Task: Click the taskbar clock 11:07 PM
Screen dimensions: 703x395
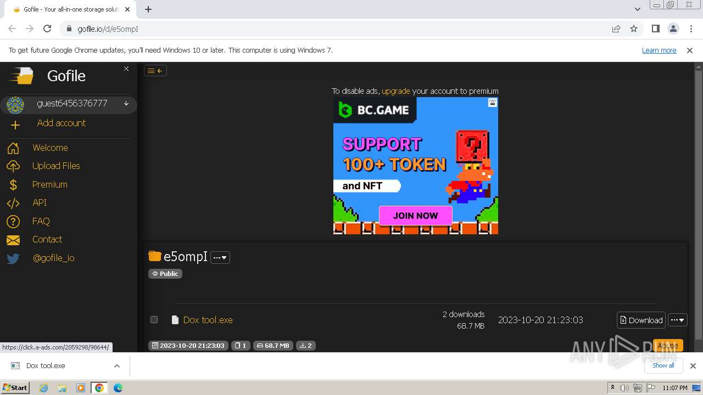Action: click(x=675, y=388)
